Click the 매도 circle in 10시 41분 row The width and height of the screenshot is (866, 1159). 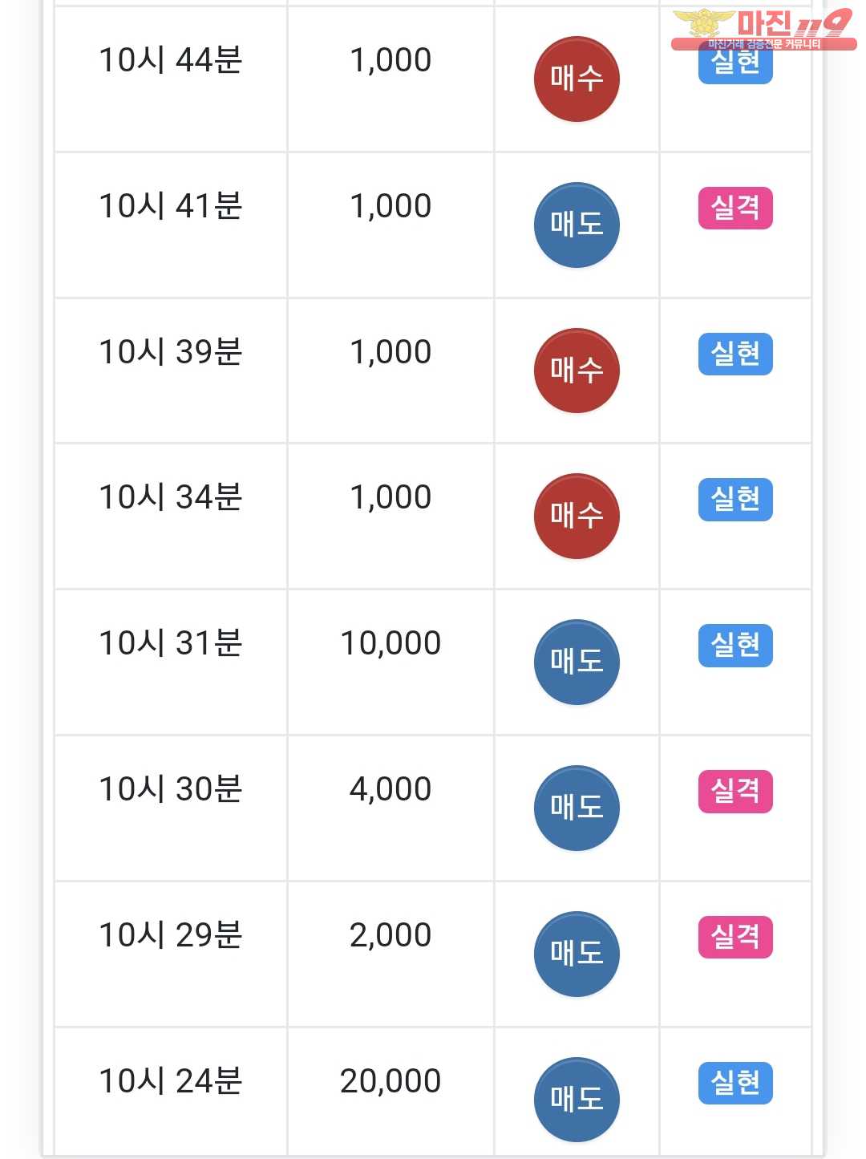click(x=577, y=225)
